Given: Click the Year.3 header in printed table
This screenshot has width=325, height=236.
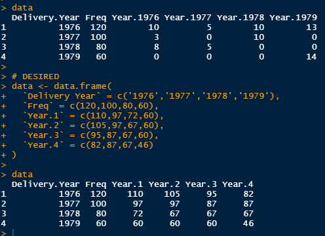Looking at the screenshot, I should coord(201,184).
